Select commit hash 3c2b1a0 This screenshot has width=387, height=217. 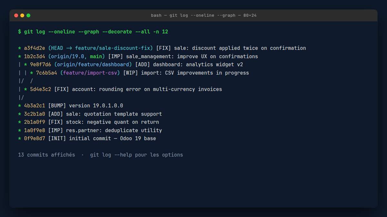35,114
